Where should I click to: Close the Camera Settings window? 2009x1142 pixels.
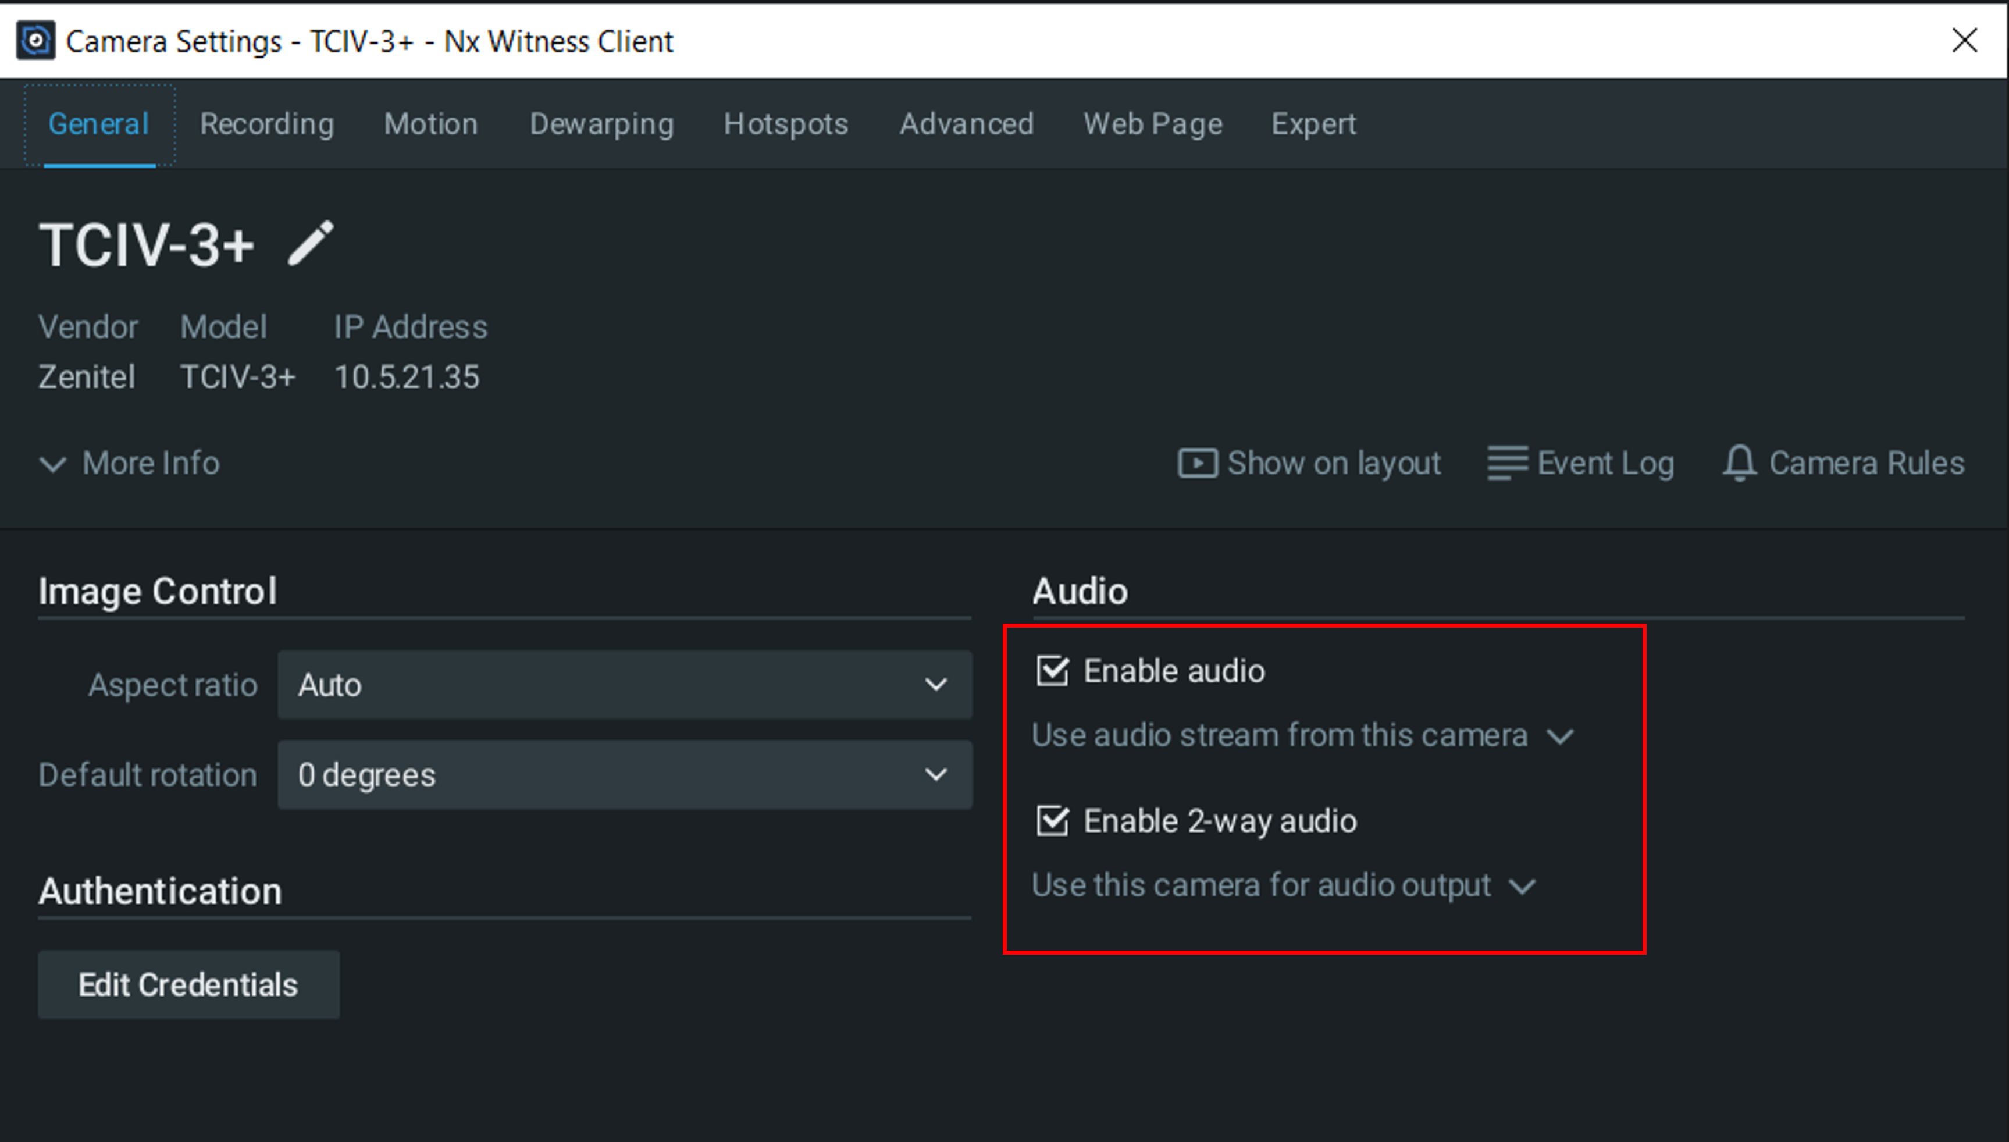(1964, 40)
